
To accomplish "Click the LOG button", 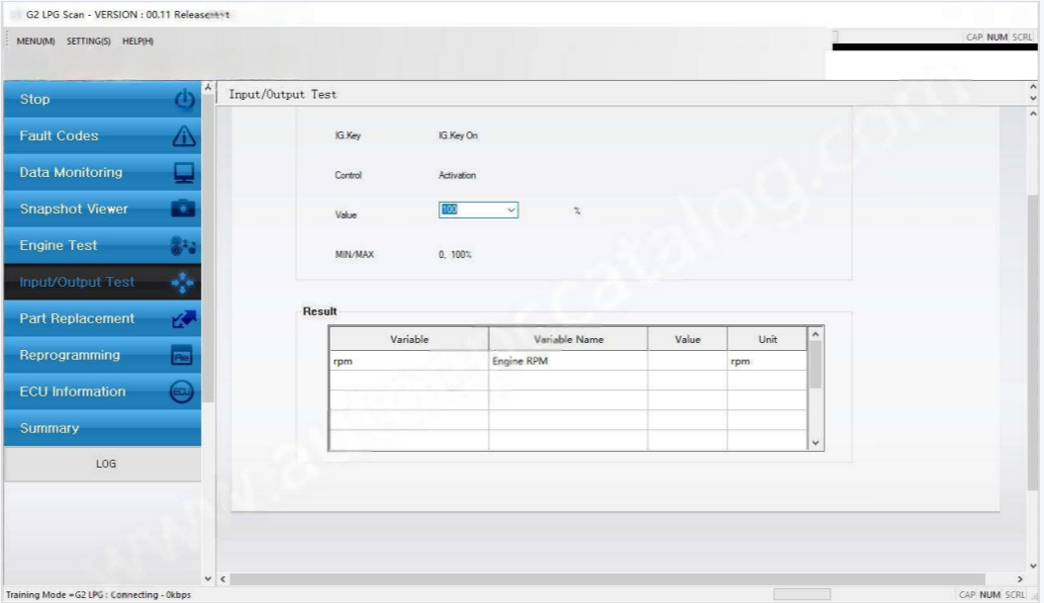I will 105,464.
